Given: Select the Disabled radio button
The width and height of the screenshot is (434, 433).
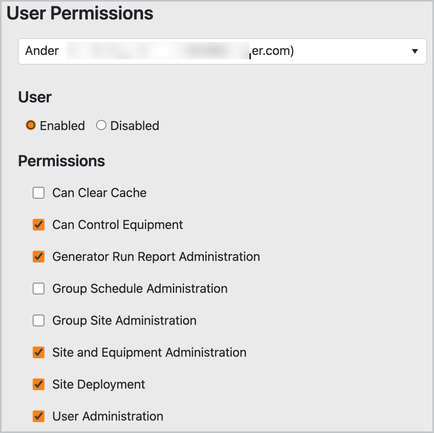Looking at the screenshot, I should [101, 125].
